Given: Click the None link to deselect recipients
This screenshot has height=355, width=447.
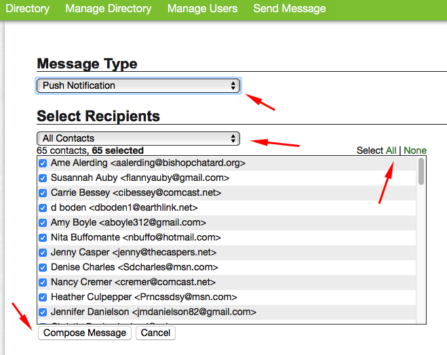Looking at the screenshot, I should click(x=415, y=150).
